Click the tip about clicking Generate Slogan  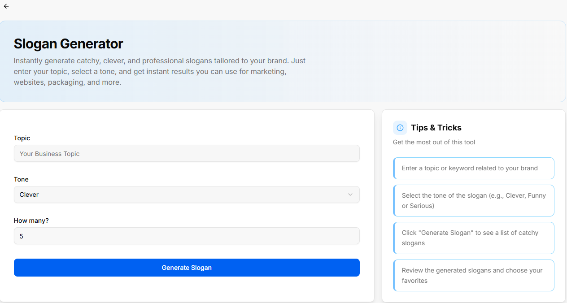(x=474, y=238)
